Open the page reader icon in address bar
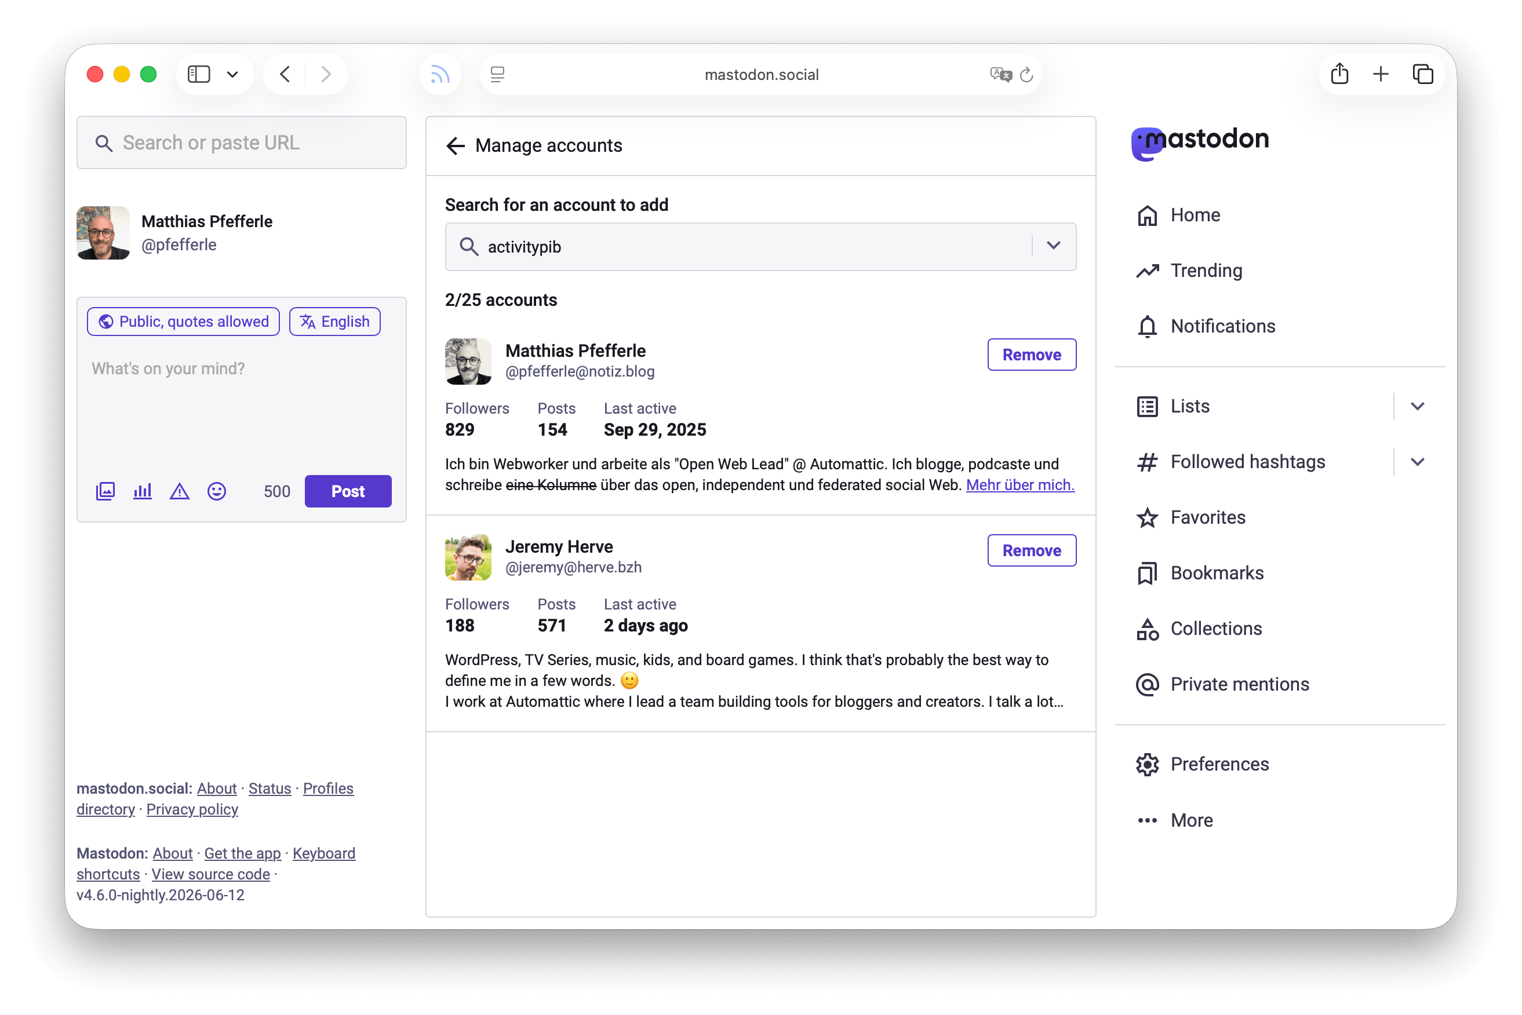The width and height of the screenshot is (1522, 1015). (497, 74)
